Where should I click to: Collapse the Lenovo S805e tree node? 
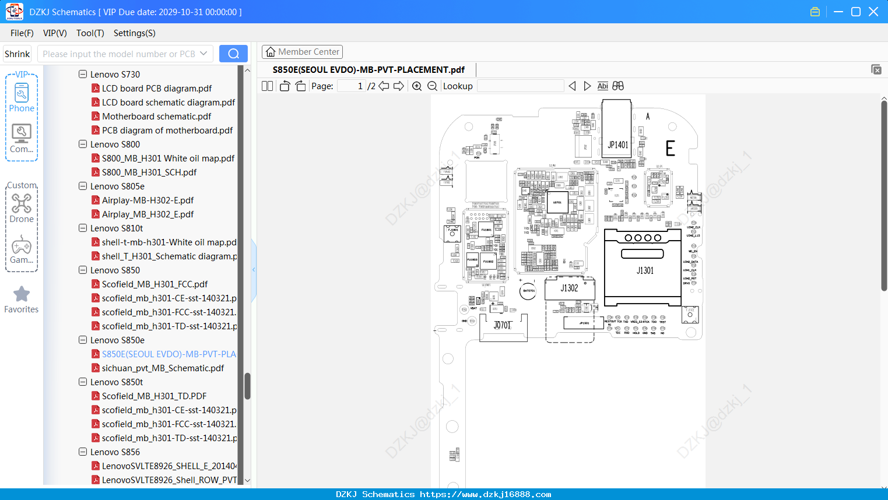tap(83, 186)
